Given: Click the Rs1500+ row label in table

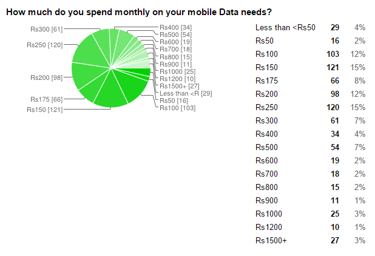Looking at the screenshot, I should [271, 240].
